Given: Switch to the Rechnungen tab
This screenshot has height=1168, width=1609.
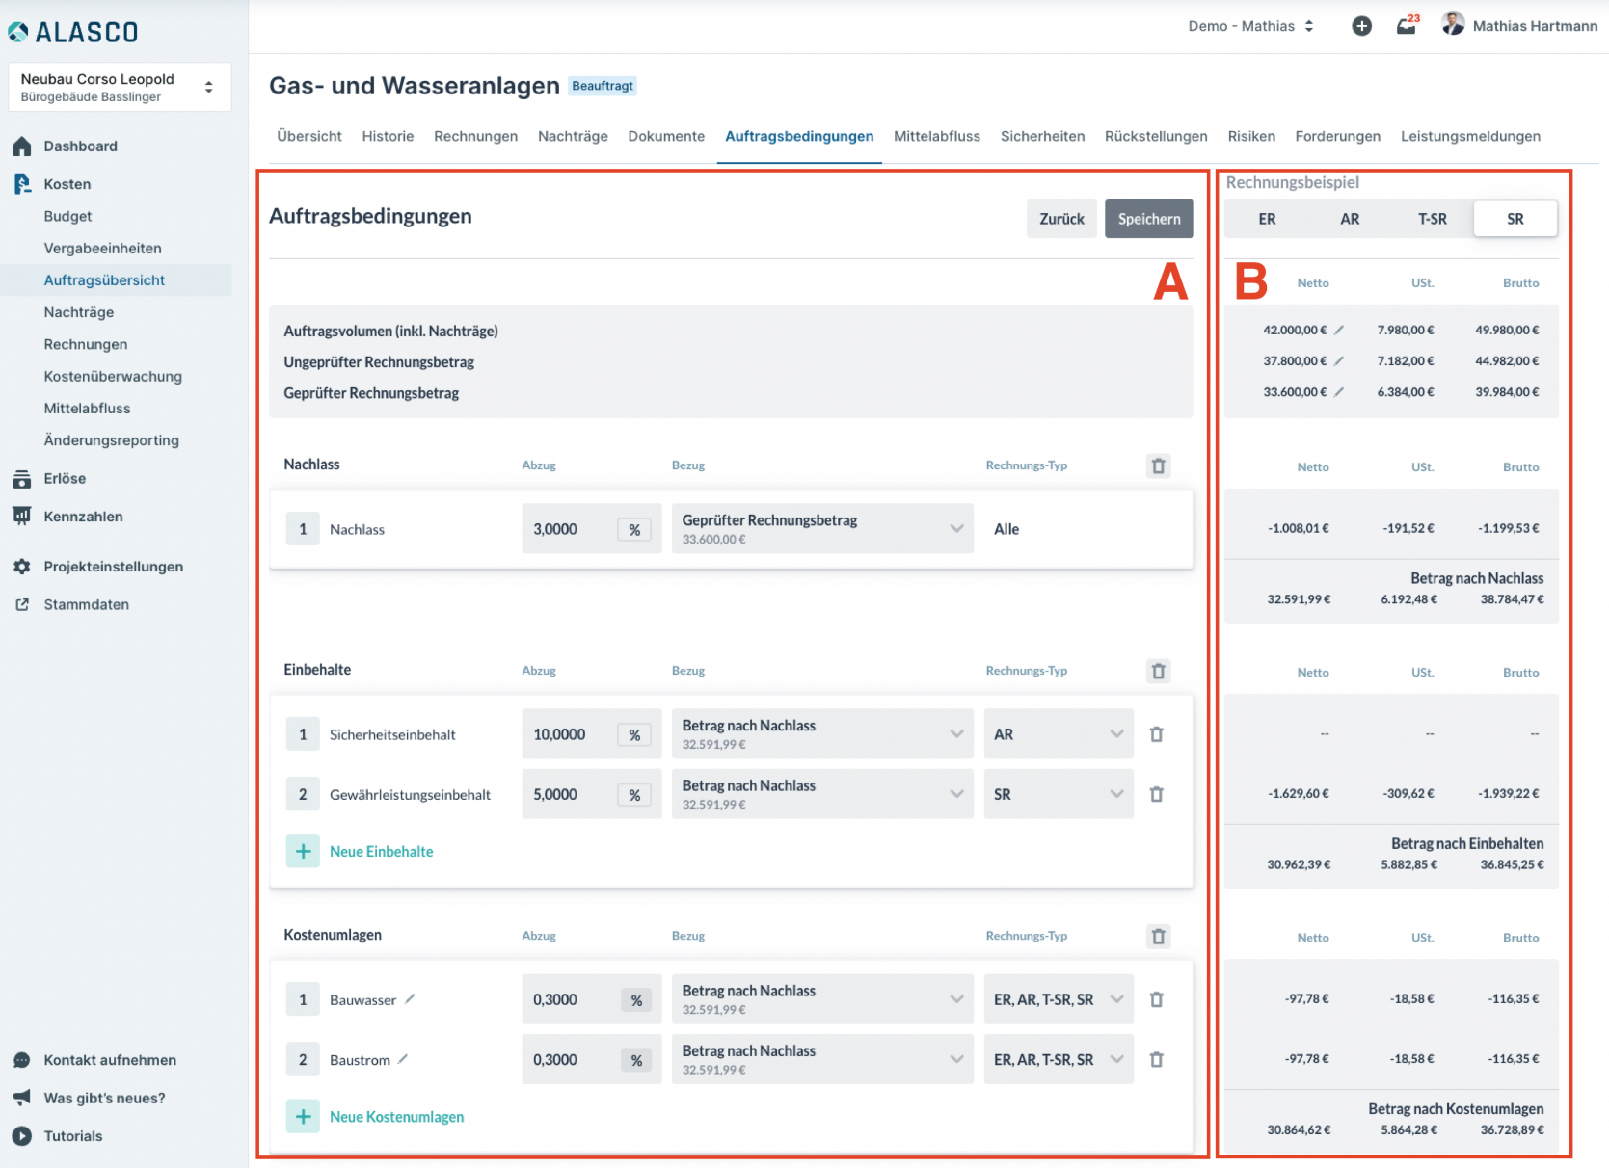Looking at the screenshot, I should coord(475,136).
